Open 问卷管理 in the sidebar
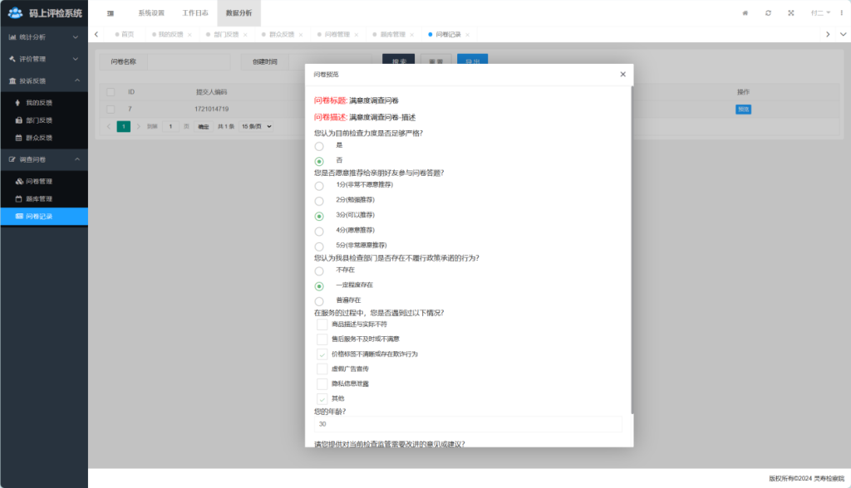Screen dimensions: 851x488 point(38,181)
